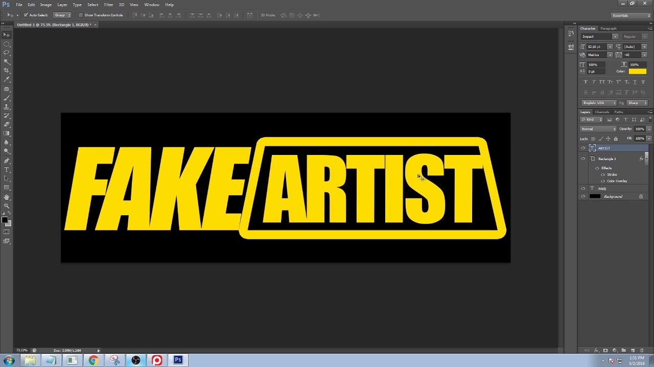Viewport: 654px width, 367px height.
Task: Open the font size dropdown
Action: click(610, 47)
